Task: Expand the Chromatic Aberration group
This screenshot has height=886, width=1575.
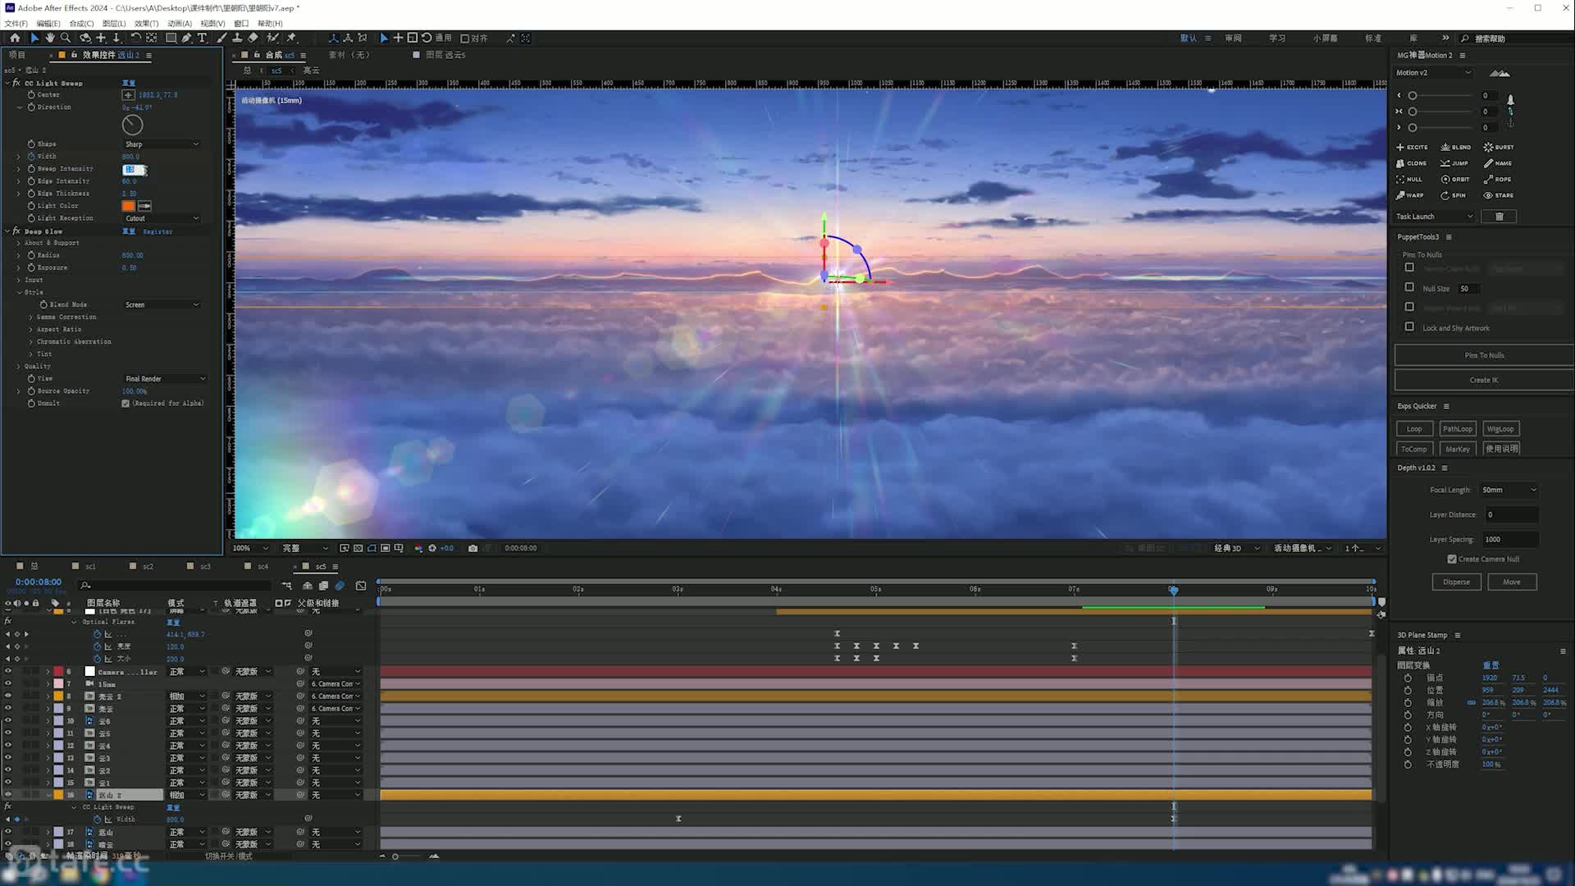Action: (31, 342)
